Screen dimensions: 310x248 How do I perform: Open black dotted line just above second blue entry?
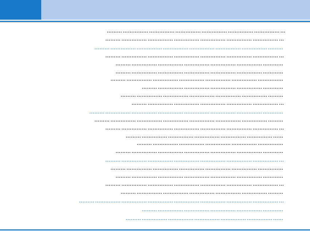point(207,104)
